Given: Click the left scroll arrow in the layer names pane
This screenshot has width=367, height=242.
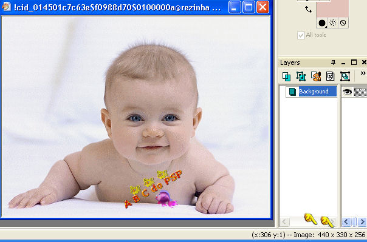Looking at the screenshot, I should pos(284,221).
